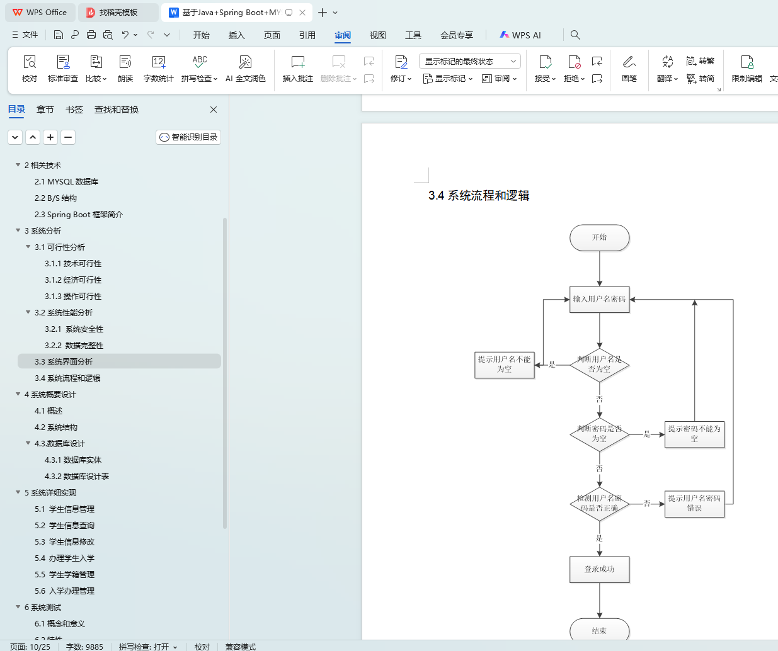Click the 智能识别目录 button

point(188,137)
